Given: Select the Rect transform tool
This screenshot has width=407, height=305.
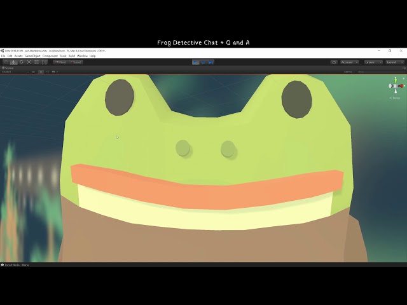Looking at the screenshot, I should pyautogui.click(x=37, y=62).
